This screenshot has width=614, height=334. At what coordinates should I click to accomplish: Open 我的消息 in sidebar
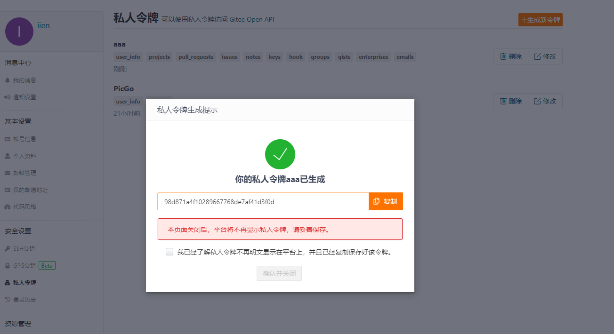tap(24, 80)
